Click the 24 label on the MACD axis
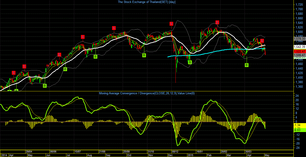306x157 pixels. coord(297,96)
